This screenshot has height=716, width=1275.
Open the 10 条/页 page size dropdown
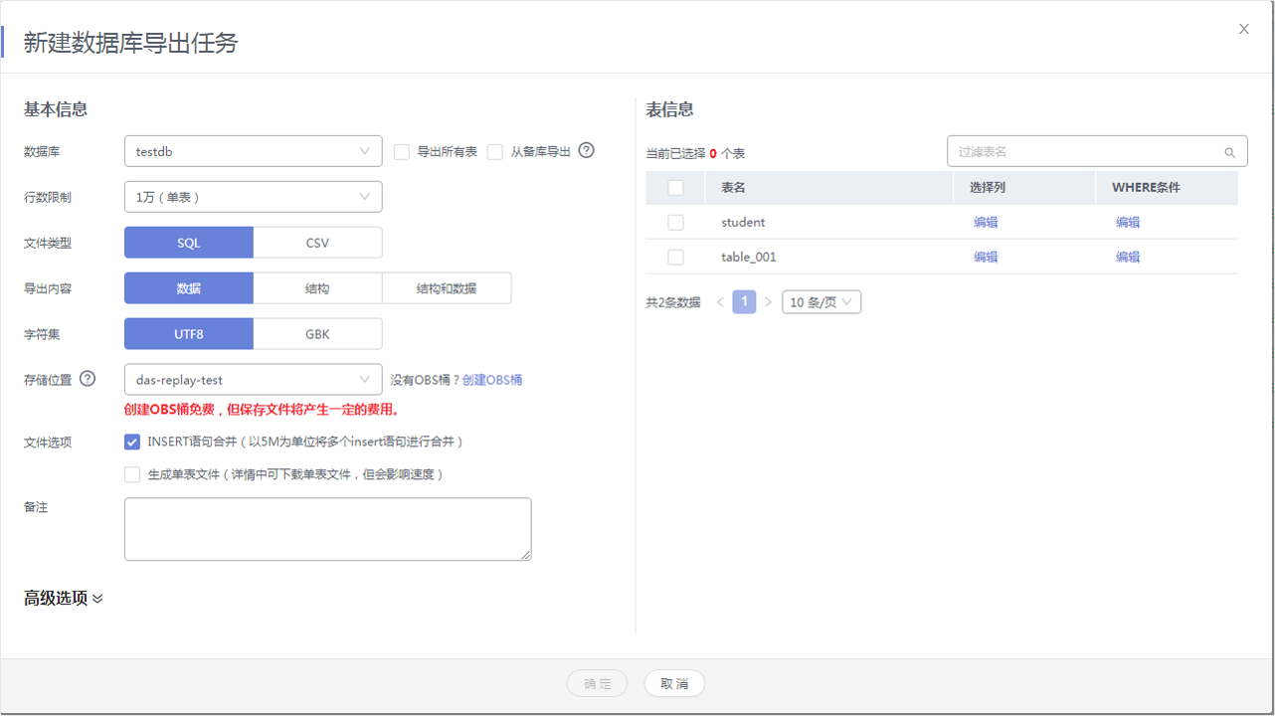(821, 302)
